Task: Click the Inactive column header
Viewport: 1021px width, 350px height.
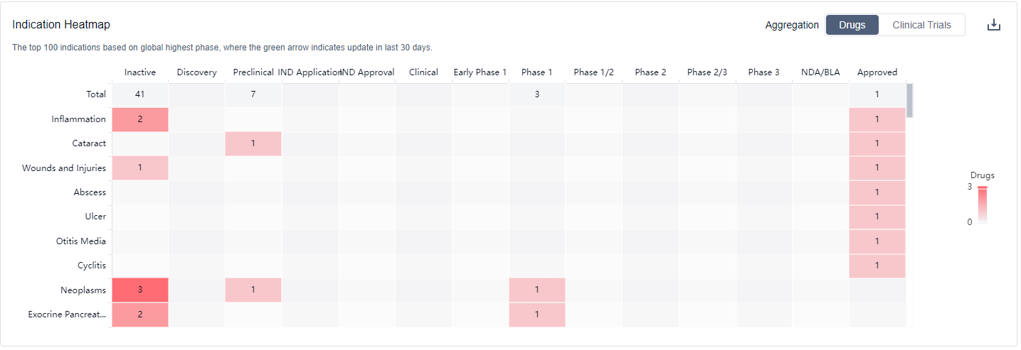Action: tap(140, 72)
